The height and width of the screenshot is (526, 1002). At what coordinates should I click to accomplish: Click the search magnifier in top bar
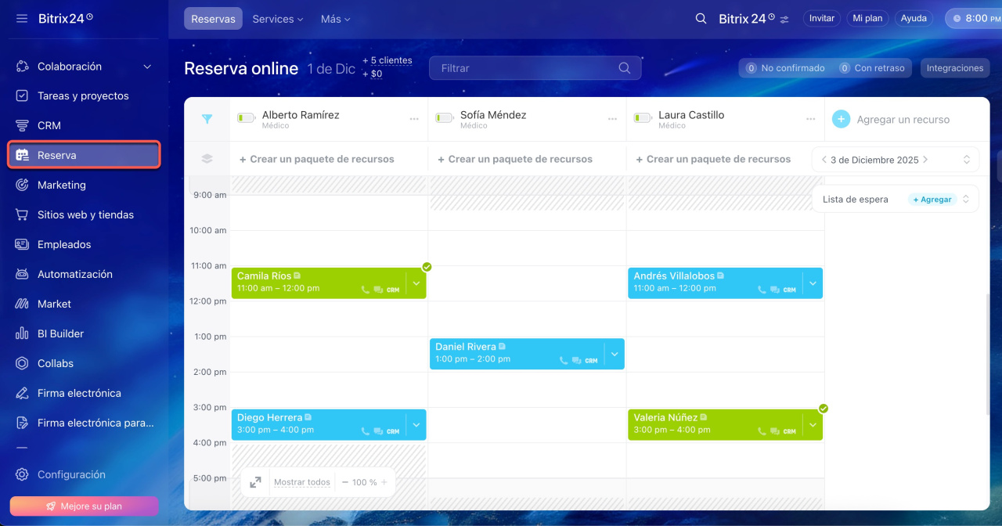(x=701, y=19)
